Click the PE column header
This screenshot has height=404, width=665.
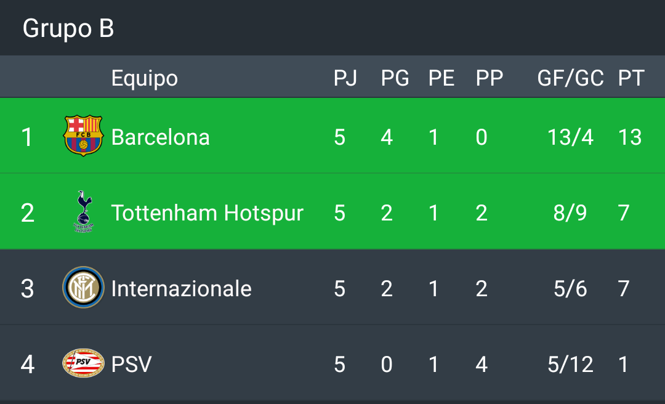click(441, 78)
